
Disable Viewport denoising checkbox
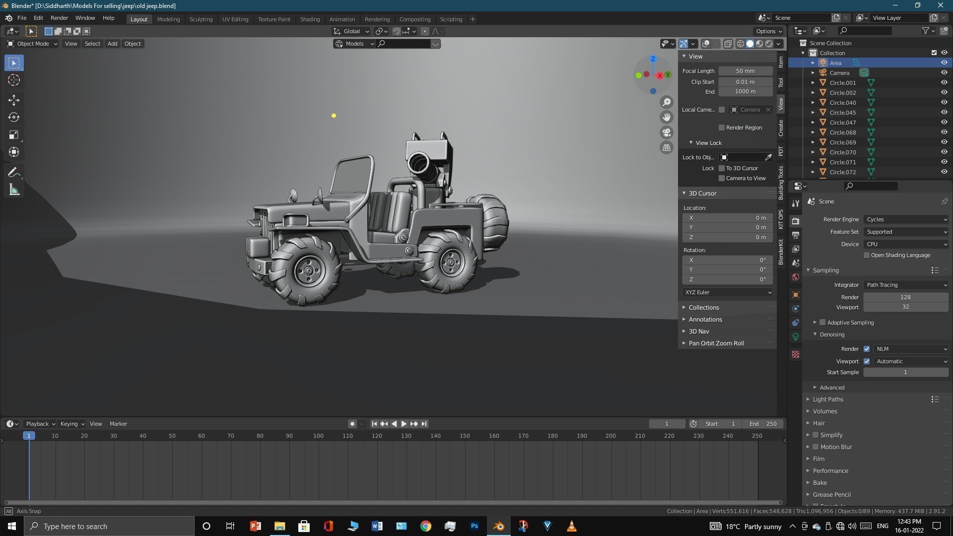tap(867, 361)
